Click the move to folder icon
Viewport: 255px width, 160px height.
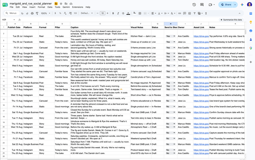pos(66,3)
